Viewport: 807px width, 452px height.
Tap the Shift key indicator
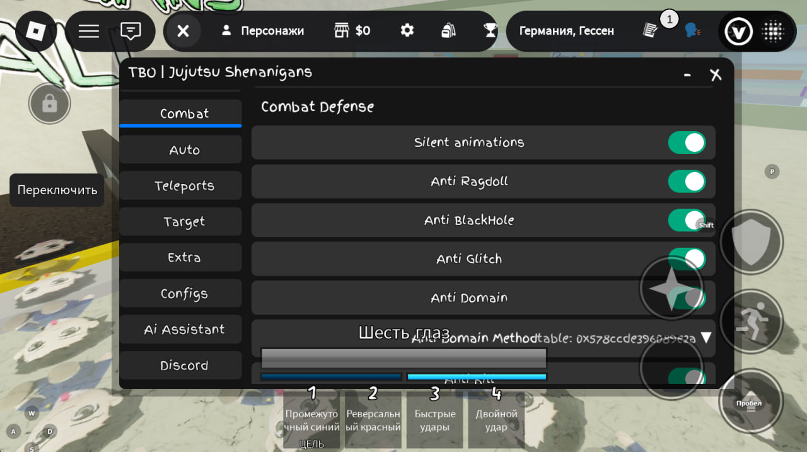click(x=706, y=225)
